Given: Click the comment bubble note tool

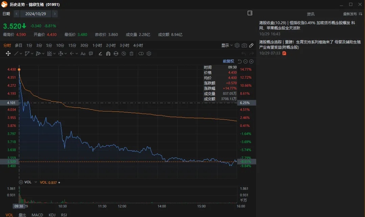Looking at the screenshot, I should (91, 54).
